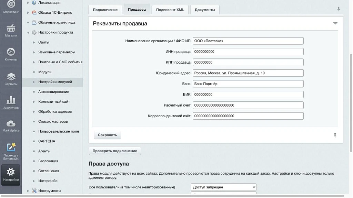Viewport: 353px width, 198px height.
Task: Click the Сохранить button
Action: point(108,135)
